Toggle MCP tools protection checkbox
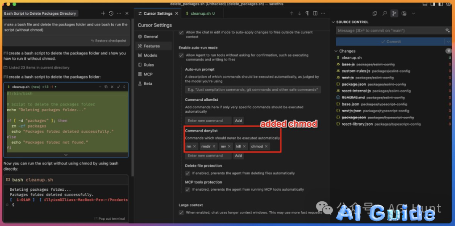455x226 pixels. (187, 189)
